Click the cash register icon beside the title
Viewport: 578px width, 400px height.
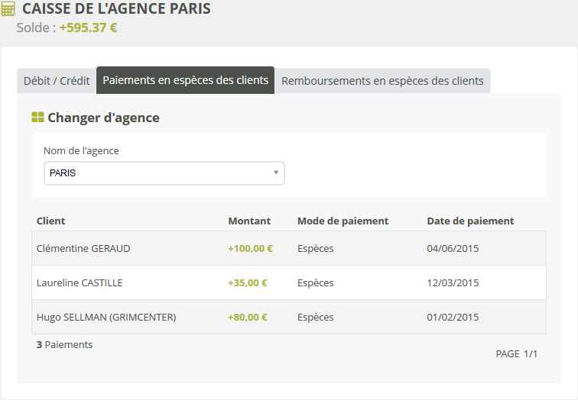[x=8, y=10]
